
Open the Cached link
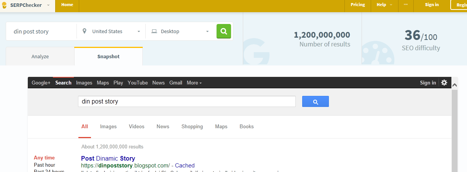click(185, 166)
